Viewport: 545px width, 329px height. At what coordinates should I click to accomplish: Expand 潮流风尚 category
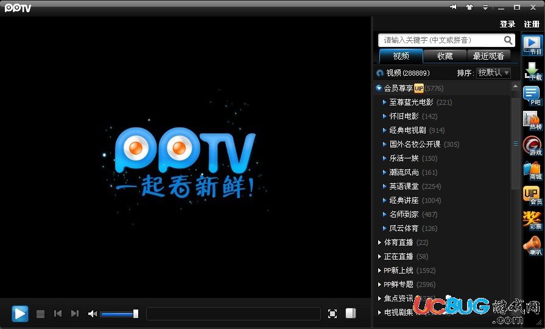(x=384, y=172)
